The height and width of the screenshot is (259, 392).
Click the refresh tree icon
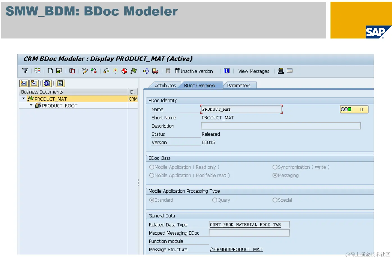(x=47, y=83)
